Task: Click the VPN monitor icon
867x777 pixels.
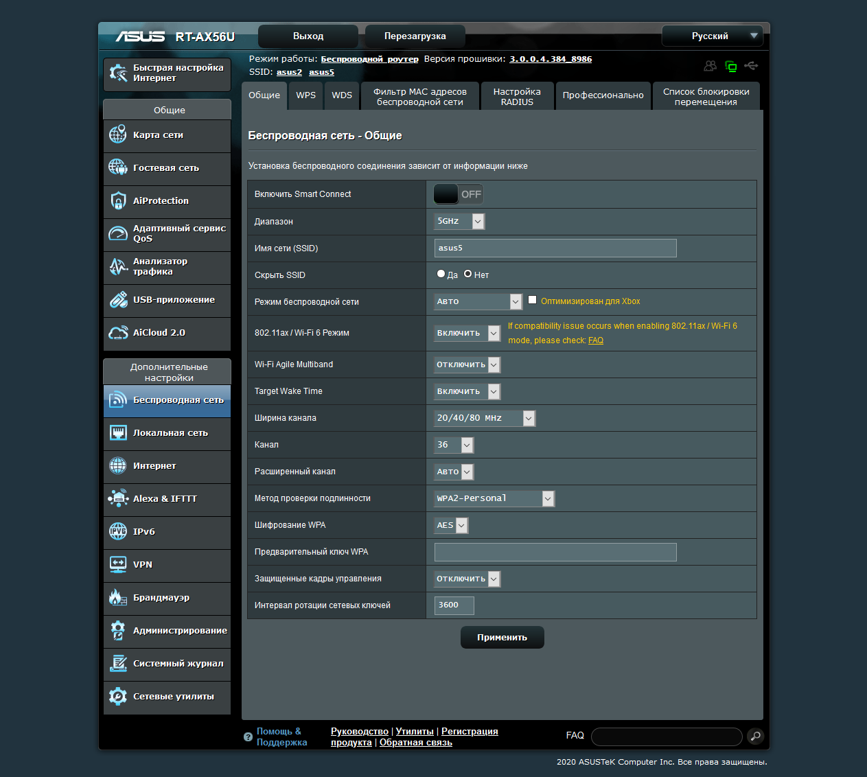Action: pos(118,564)
